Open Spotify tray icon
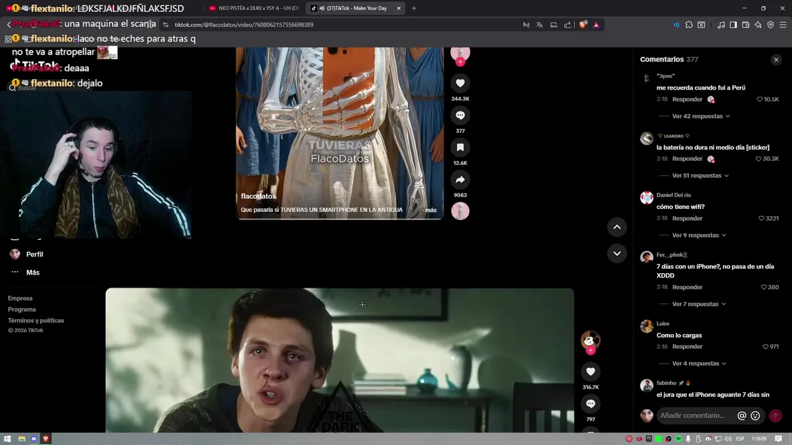This screenshot has height=445, width=792. [679, 439]
